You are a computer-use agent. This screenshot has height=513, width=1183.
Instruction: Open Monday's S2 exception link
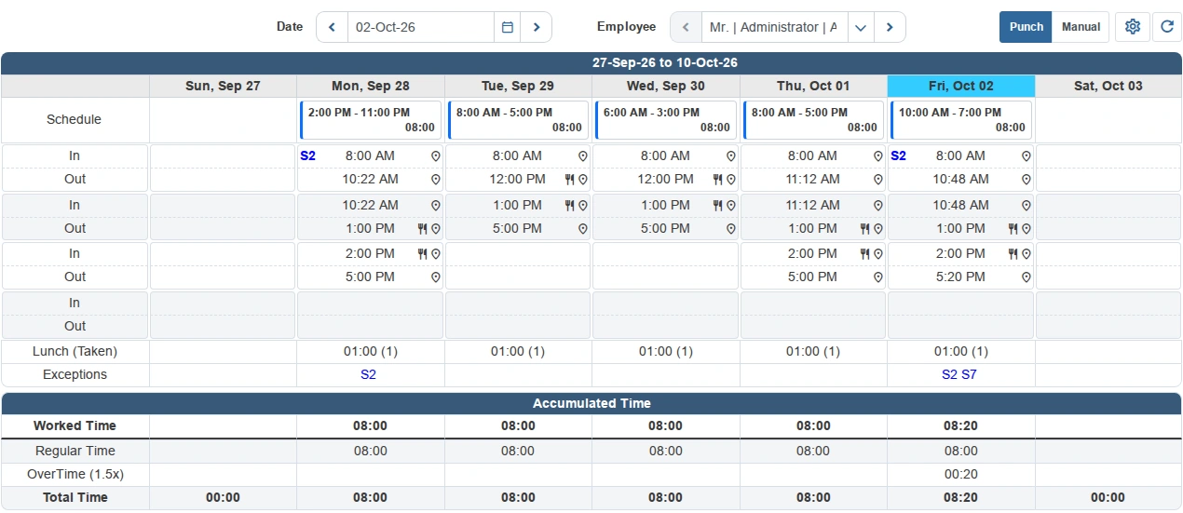click(368, 374)
